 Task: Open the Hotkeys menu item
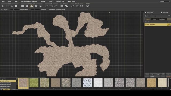pyautogui.click(x=43, y=1)
